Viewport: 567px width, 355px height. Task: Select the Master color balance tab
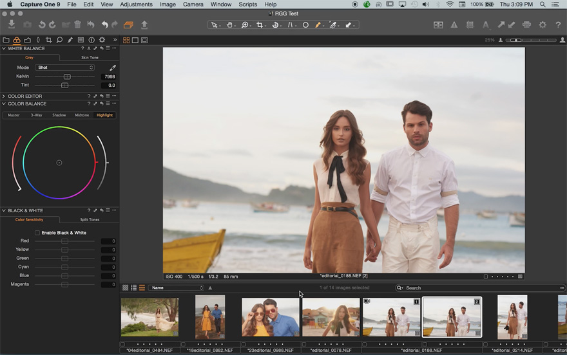14,115
